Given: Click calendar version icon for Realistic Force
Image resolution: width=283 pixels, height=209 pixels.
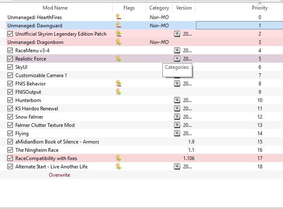Looking at the screenshot, I should coord(177,59).
